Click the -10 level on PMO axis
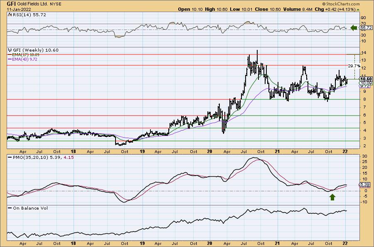This screenshot has width=374, height=247. (364, 202)
